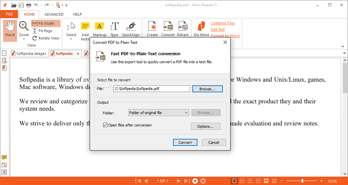The height and width of the screenshot is (185, 348).
Task: Open Customize Quick Access Toolbar dropdown
Action: (x=66, y=5)
